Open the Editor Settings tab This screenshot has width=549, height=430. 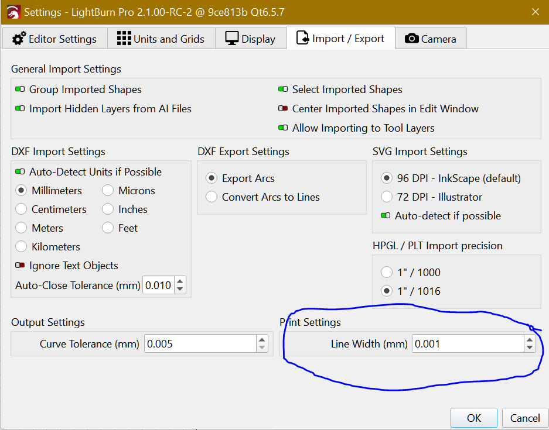[54, 39]
